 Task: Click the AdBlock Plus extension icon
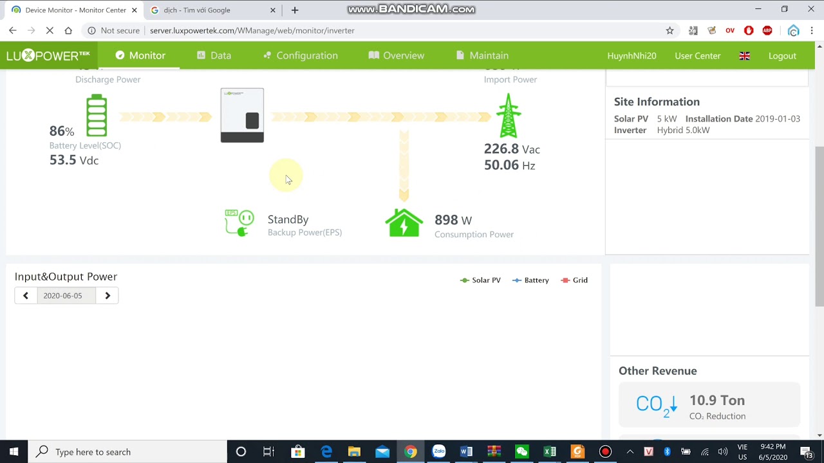tap(767, 30)
